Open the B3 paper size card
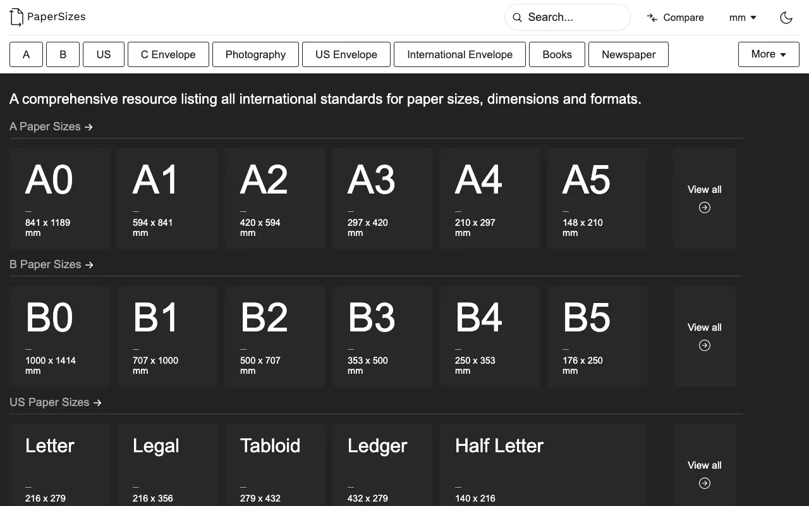809x506 pixels. (x=382, y=336)
